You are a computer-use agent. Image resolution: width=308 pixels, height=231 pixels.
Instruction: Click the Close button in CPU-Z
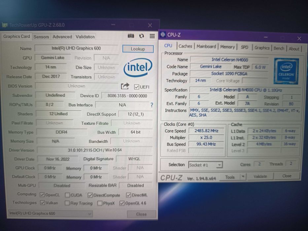287,176
